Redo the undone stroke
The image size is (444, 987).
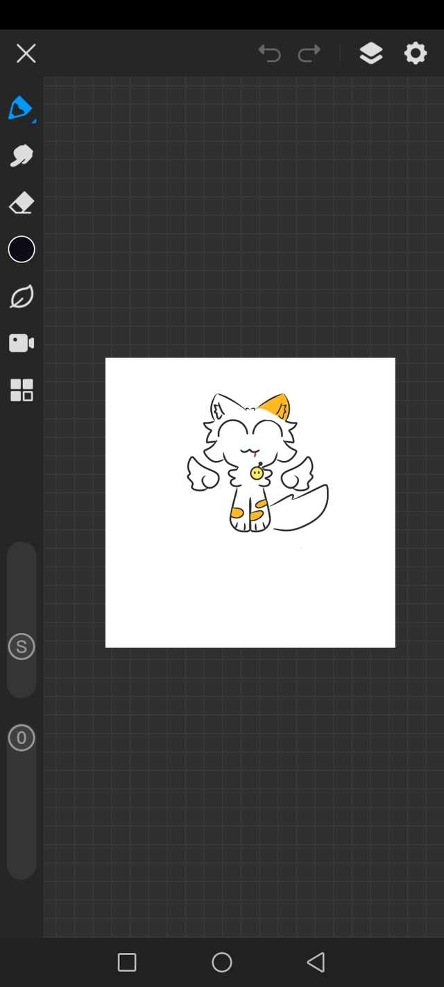(x=309, y=53)
